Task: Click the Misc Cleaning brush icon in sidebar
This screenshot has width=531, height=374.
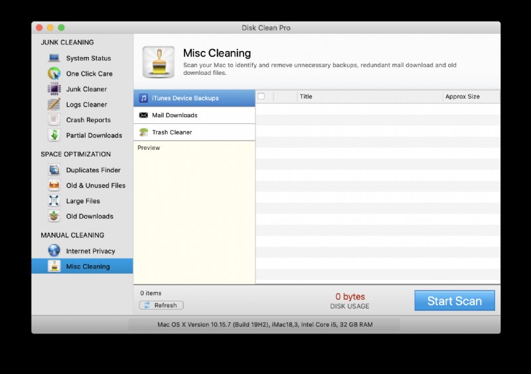Action: [54, 267]
